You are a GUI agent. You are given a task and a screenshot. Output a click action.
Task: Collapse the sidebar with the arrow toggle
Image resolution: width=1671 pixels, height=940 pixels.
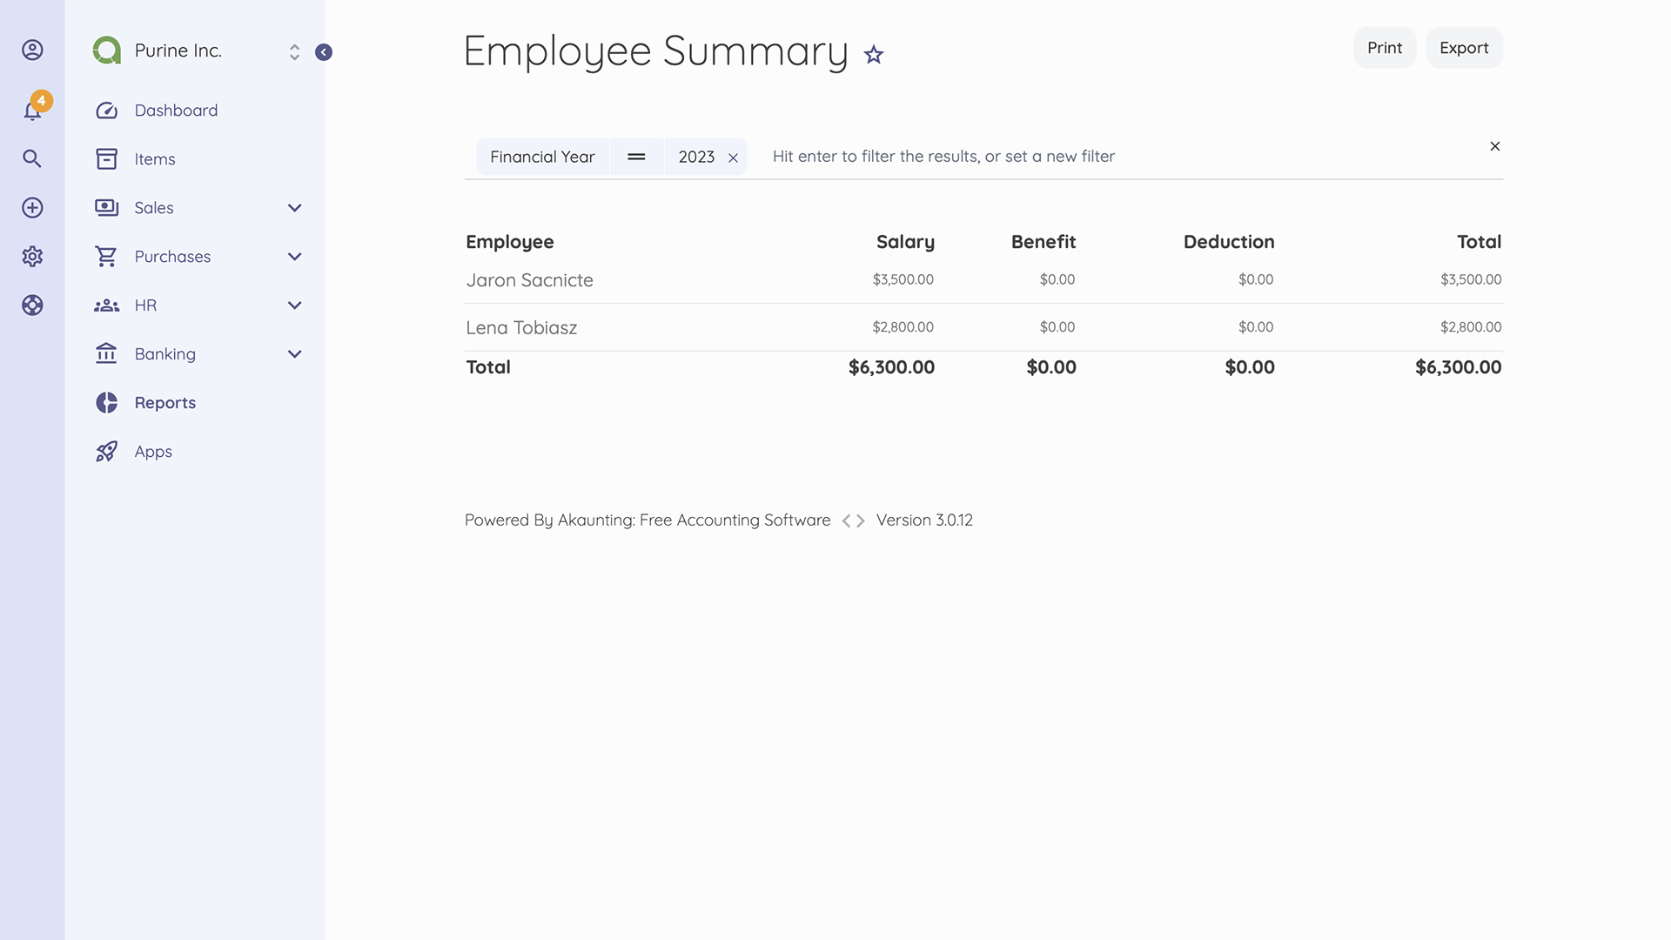coord(324,52)
